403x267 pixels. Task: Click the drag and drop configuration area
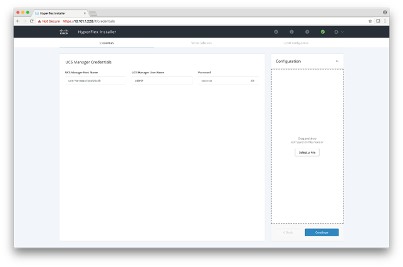(307, 146)
